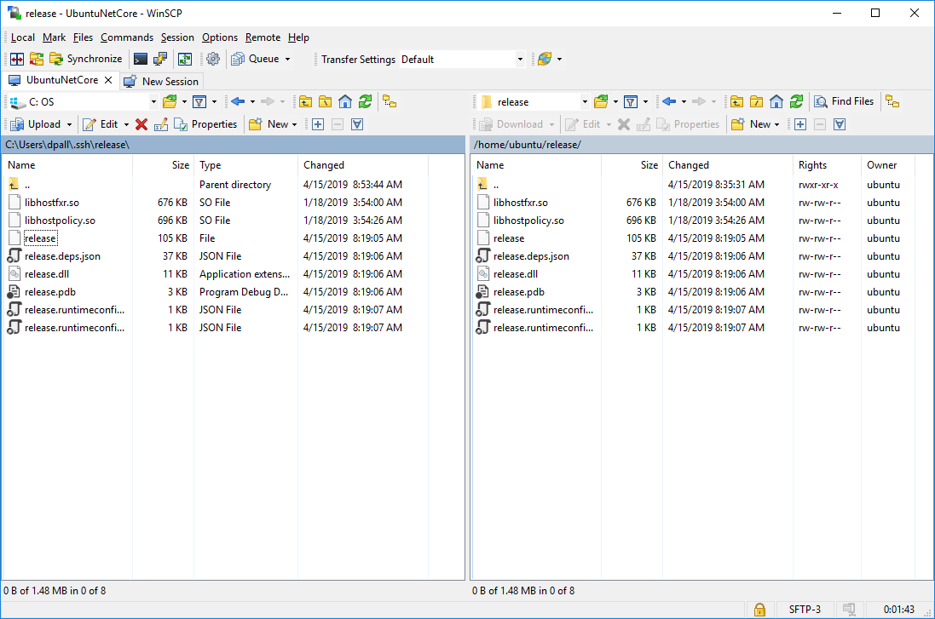The image size is (935, 619).
Task: Open Find Files in the remote panel
Action: click(844, 101)
